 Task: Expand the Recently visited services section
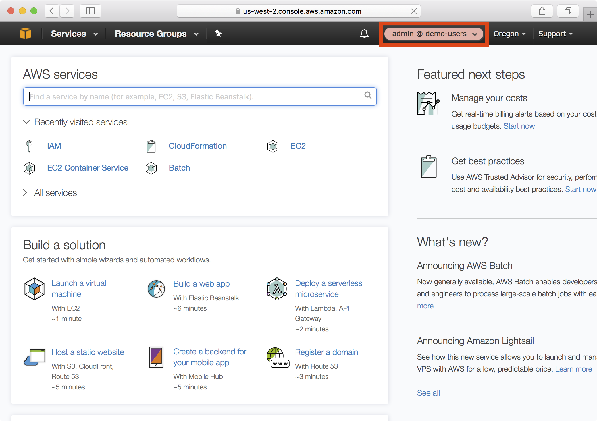[26, 122]
